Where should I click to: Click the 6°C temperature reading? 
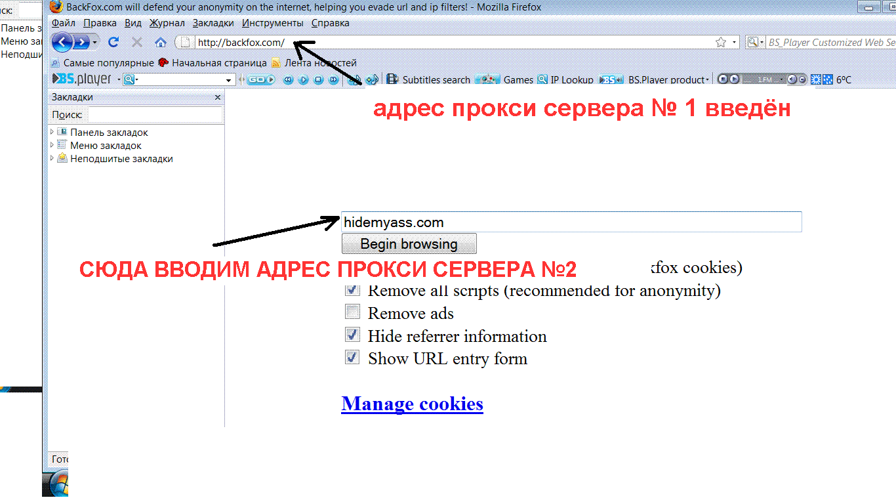point(844,80)
